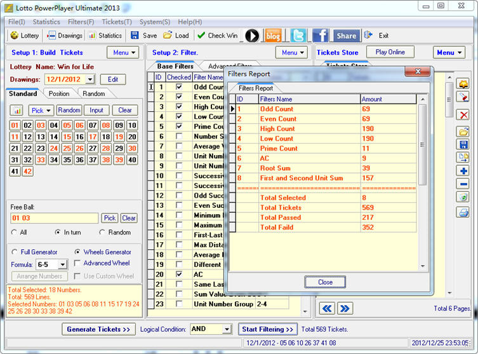478x354 pixels.
Task: Click the Clear button above number grid
Action: tap(125, 110)
